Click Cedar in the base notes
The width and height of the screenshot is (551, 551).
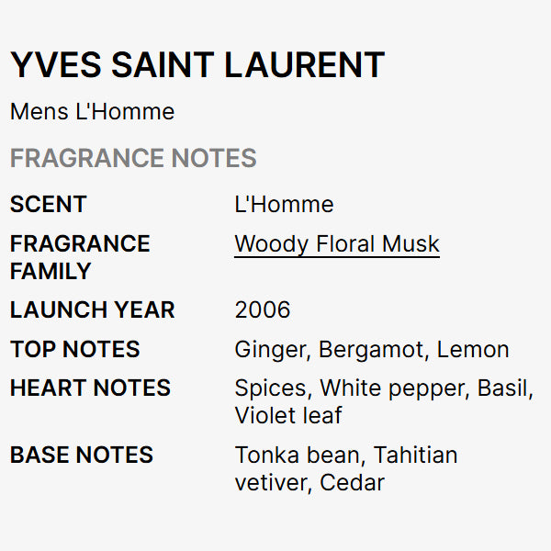[x=353, y=482]
